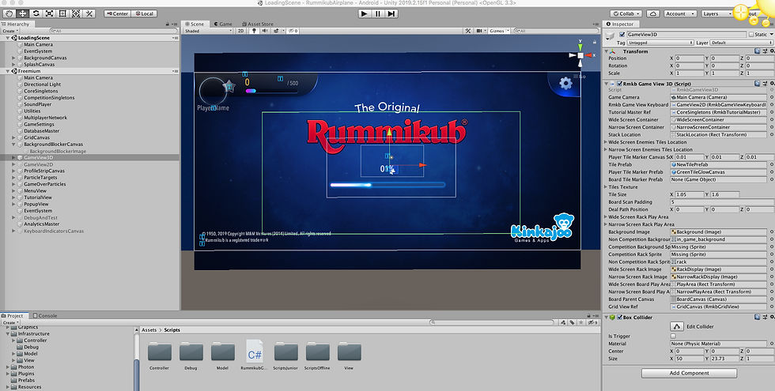
Task: Select the Move tool
Action: 22,13
